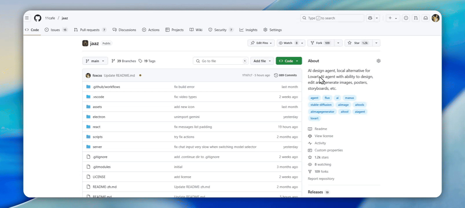
Task: View the 39 Branches link
Action: [124, 61]
